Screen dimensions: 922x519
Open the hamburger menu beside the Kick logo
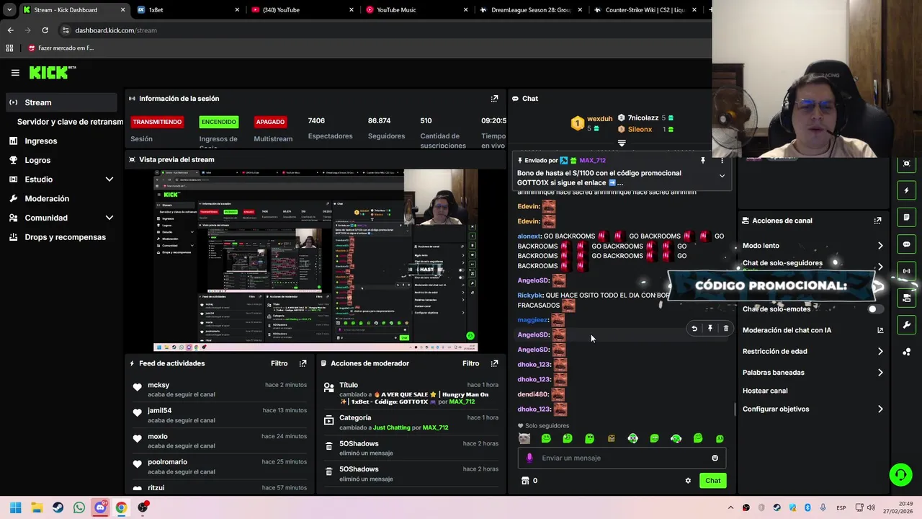click(15, 72)
